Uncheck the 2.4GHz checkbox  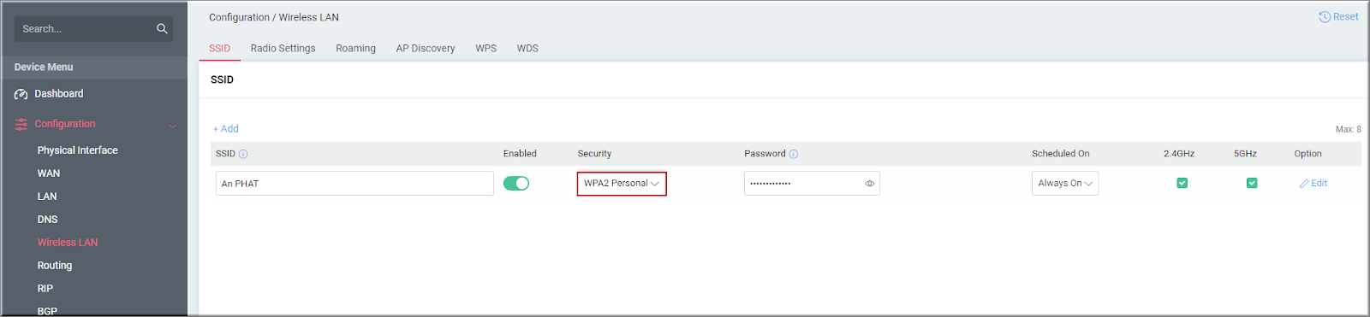tap(1182, 183)
